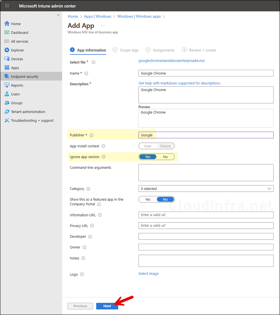The width and height of the screenshot is (280, 315).
Task: Select the App information step tab
Action: [88, 50]
